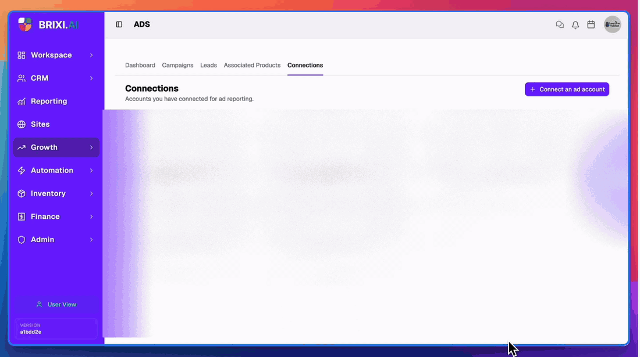Expand the Finance menu chevron
Screen dimensions: 640x357
point(91,217)
